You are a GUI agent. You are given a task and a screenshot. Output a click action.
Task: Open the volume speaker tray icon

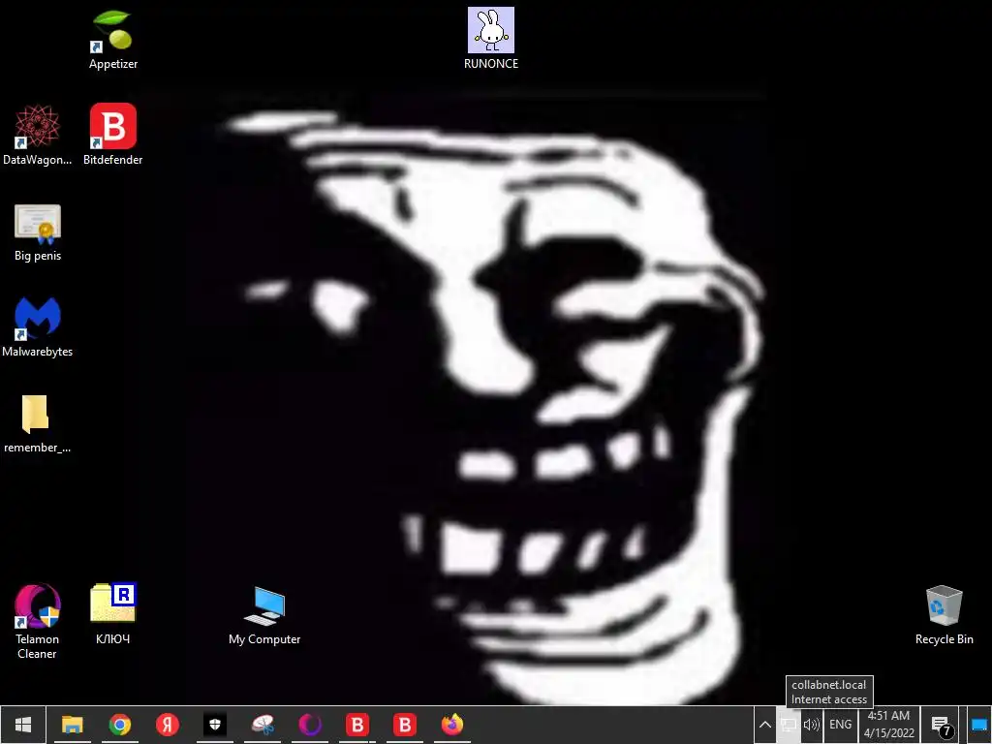point(812,725)
